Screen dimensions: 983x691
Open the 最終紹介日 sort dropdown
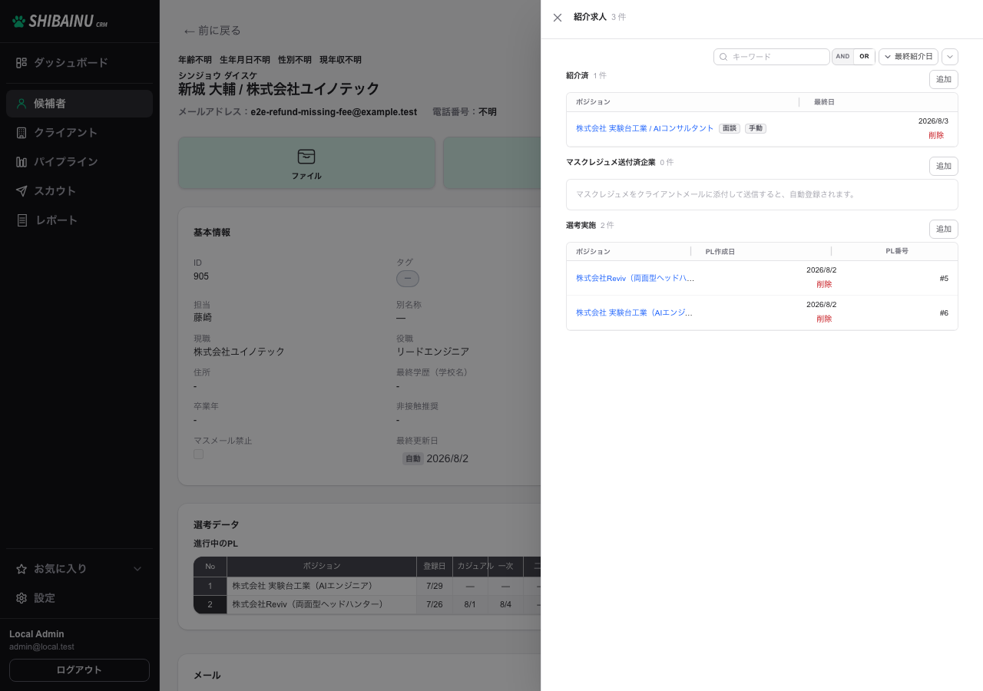pyautogui.click(x=909, y=57)
